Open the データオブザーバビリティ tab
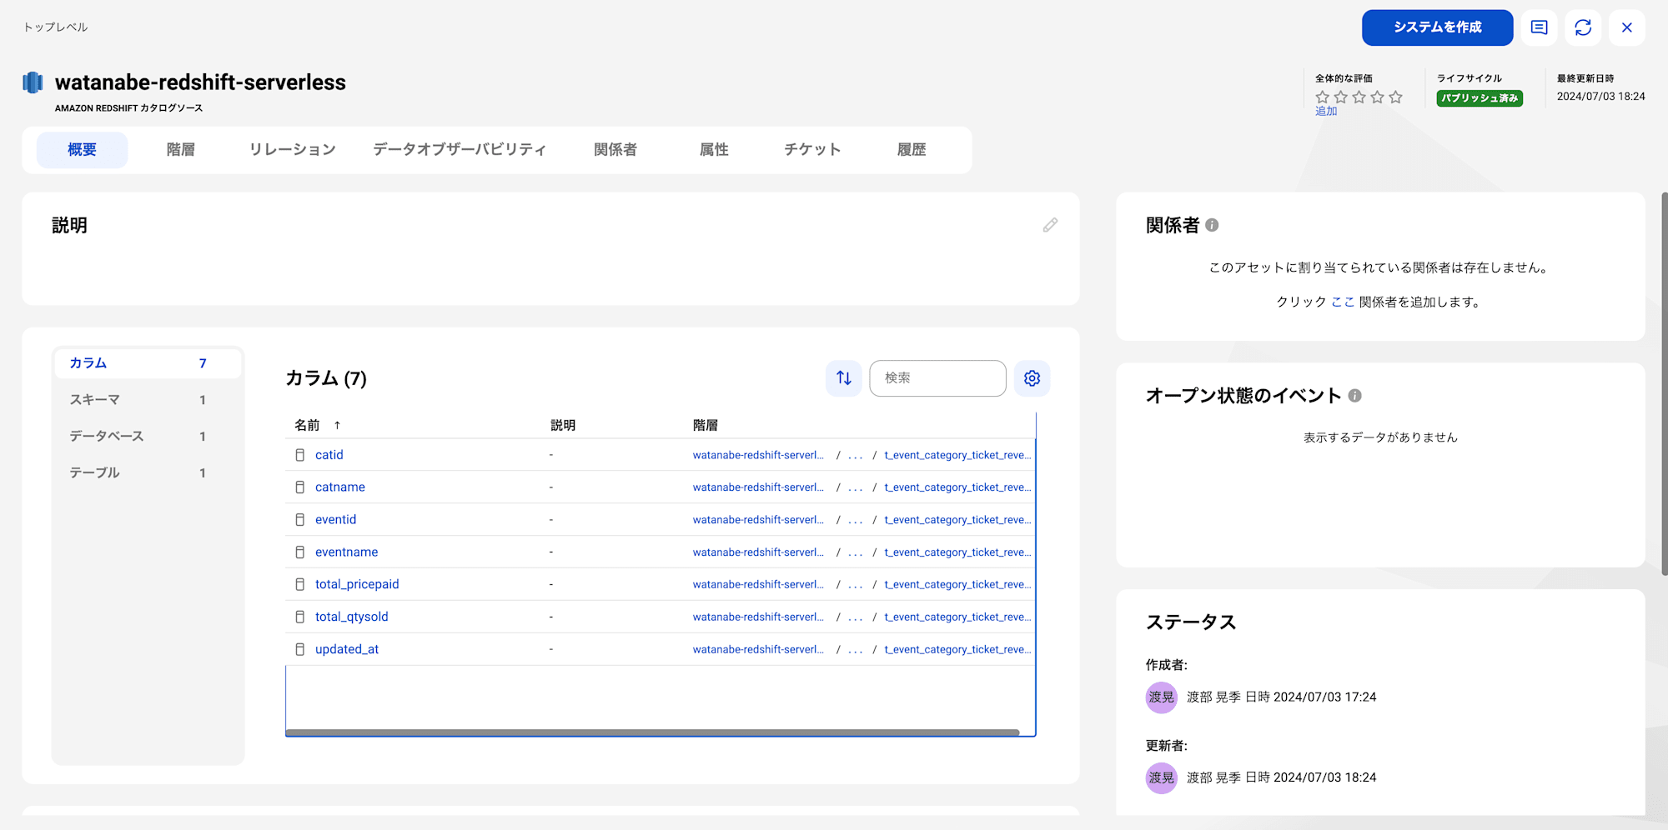 460,150
